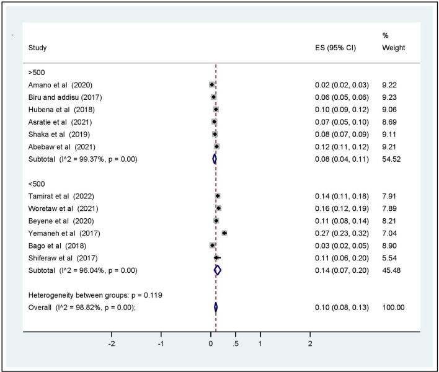Screen dimensions: 439x372
Task: Click 'Shaka et al (2019)' study name
Action: 59,135
